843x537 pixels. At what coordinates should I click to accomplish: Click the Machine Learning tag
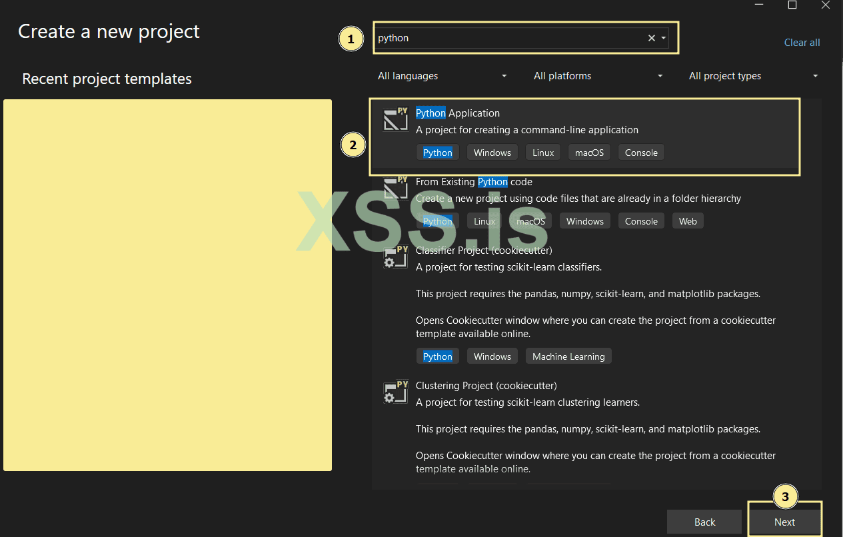(568, 356)
